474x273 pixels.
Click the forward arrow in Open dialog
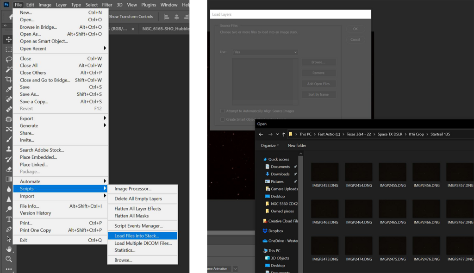point(270,134)
